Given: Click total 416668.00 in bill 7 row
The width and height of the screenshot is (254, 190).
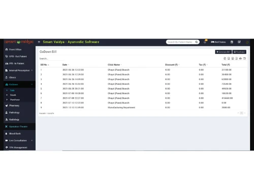Looking at the screenshot, I should 227,98.
